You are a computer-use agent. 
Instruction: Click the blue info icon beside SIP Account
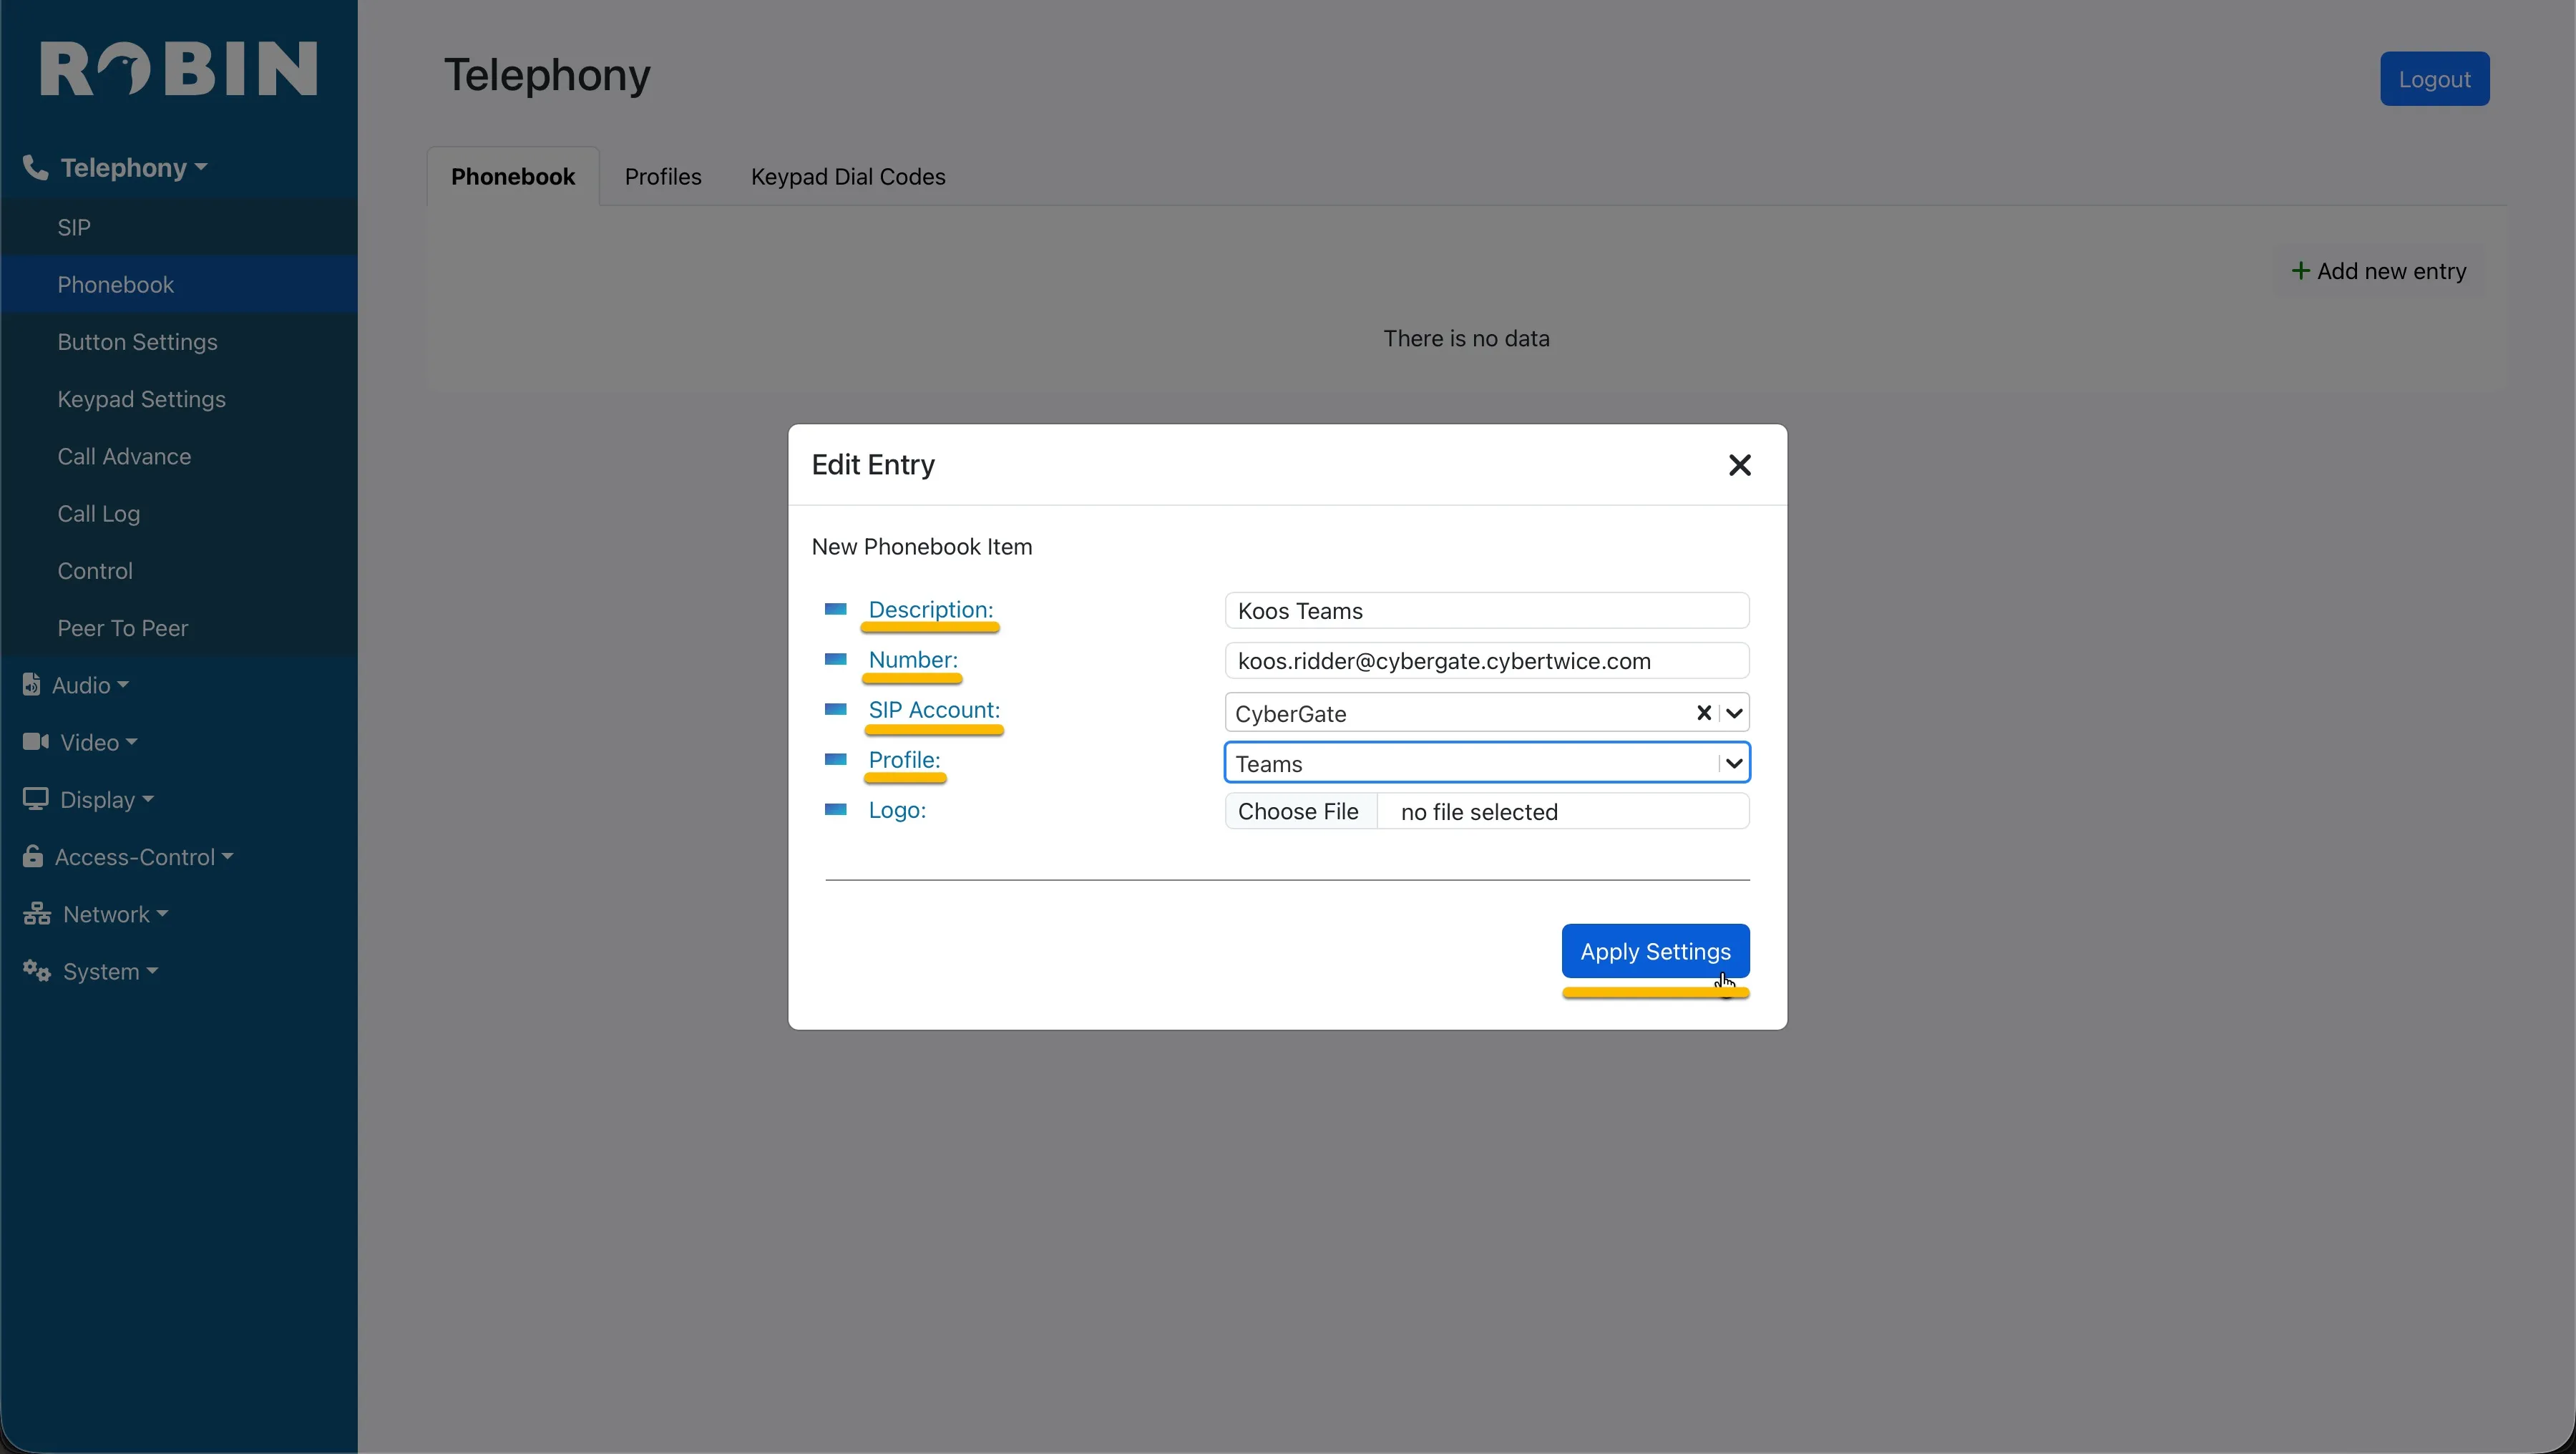[835, 708]
